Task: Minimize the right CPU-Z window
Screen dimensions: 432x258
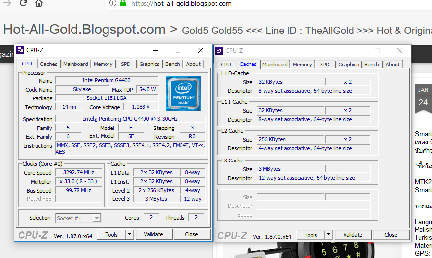Action: click(355, 51)
